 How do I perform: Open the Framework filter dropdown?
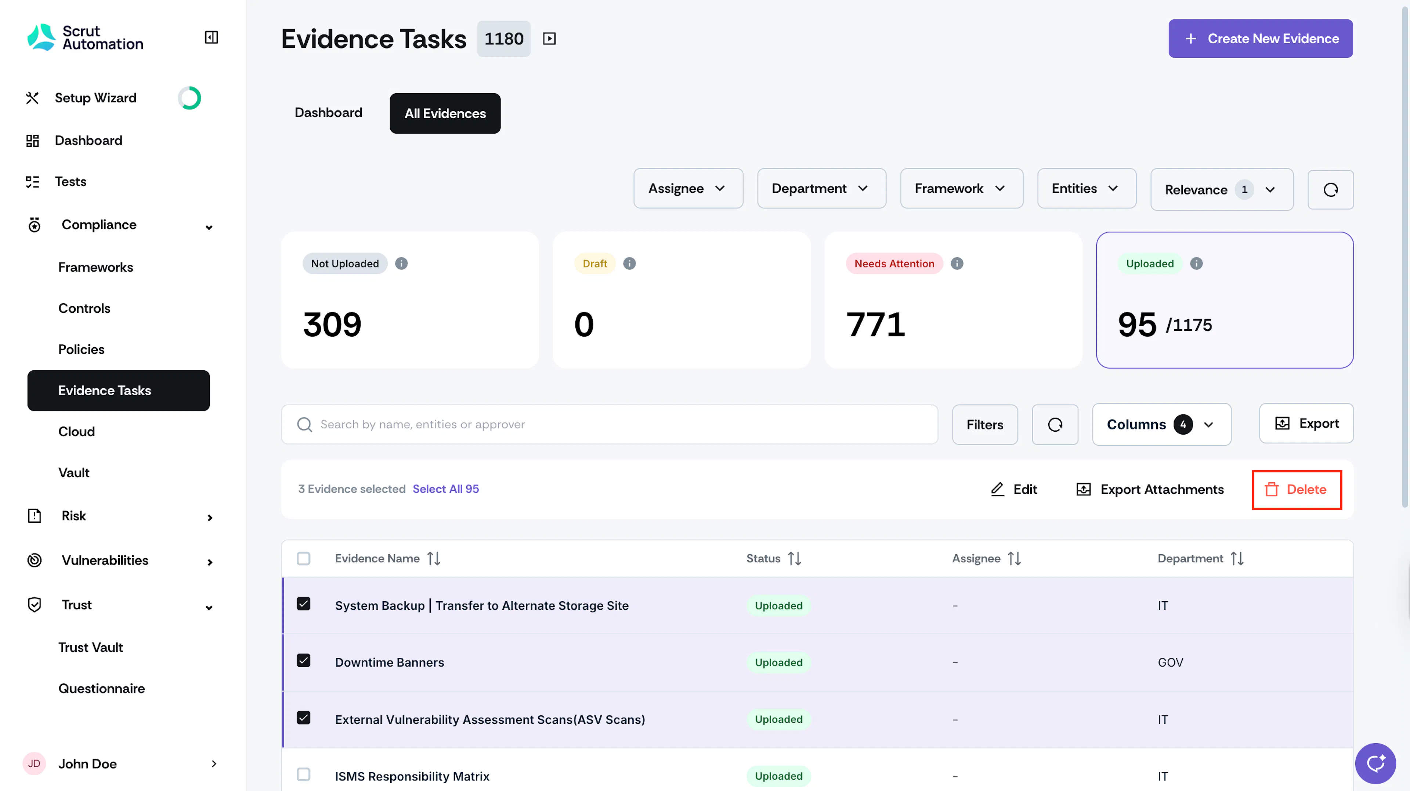[961, 188]
